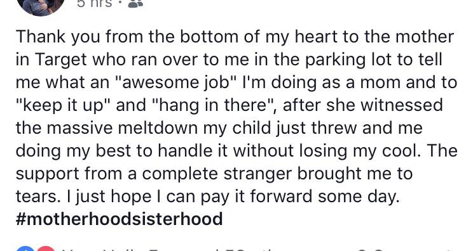The height and width of the screenshot is (251, 473).
Task: Open the #motherhoodsisterhood hashtag
Action: (119, 219)
